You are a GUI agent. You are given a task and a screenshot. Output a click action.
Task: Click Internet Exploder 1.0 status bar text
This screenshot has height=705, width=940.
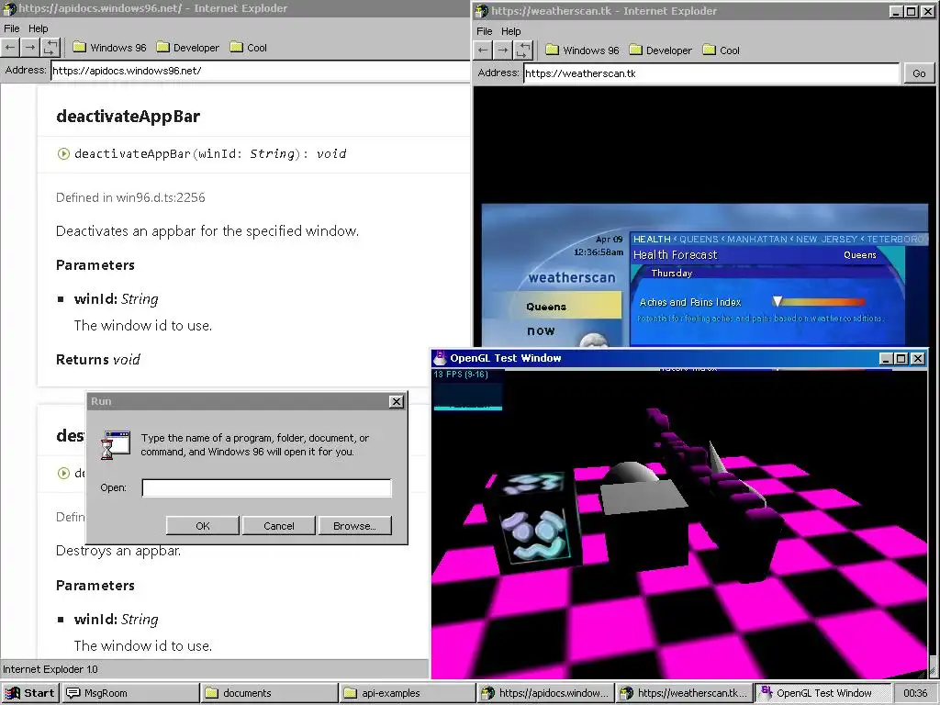[50, 669]
